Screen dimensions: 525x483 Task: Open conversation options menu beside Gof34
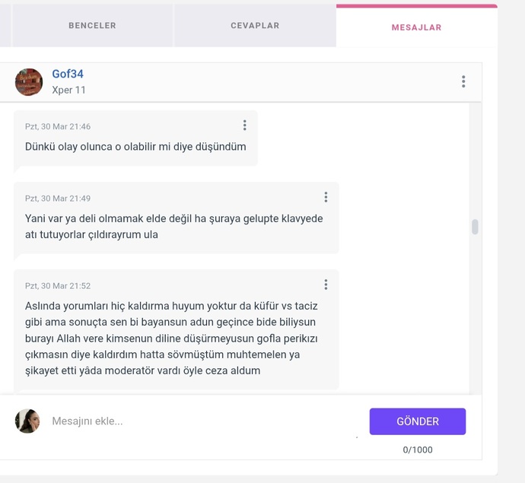pyautogui.click(x=463, y=81)
